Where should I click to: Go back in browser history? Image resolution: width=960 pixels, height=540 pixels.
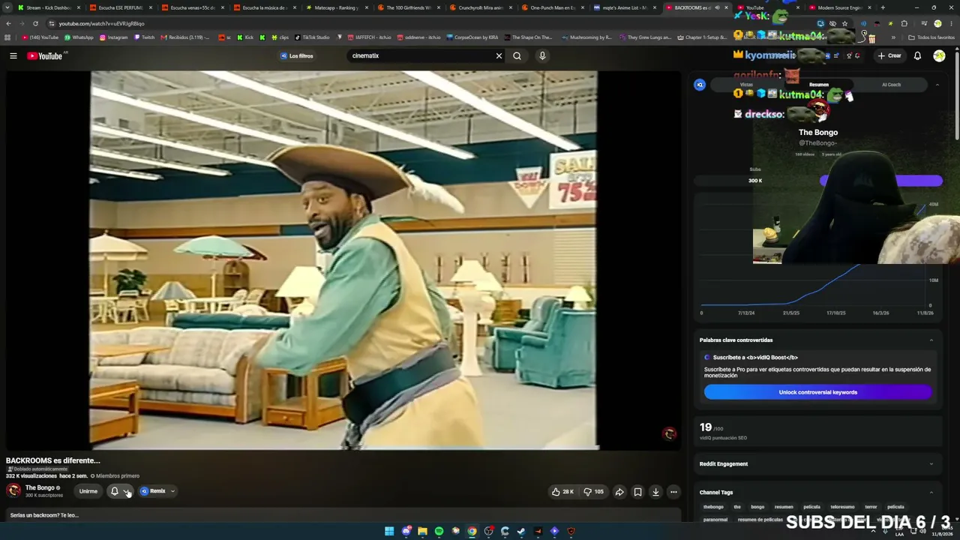[8, 23]
